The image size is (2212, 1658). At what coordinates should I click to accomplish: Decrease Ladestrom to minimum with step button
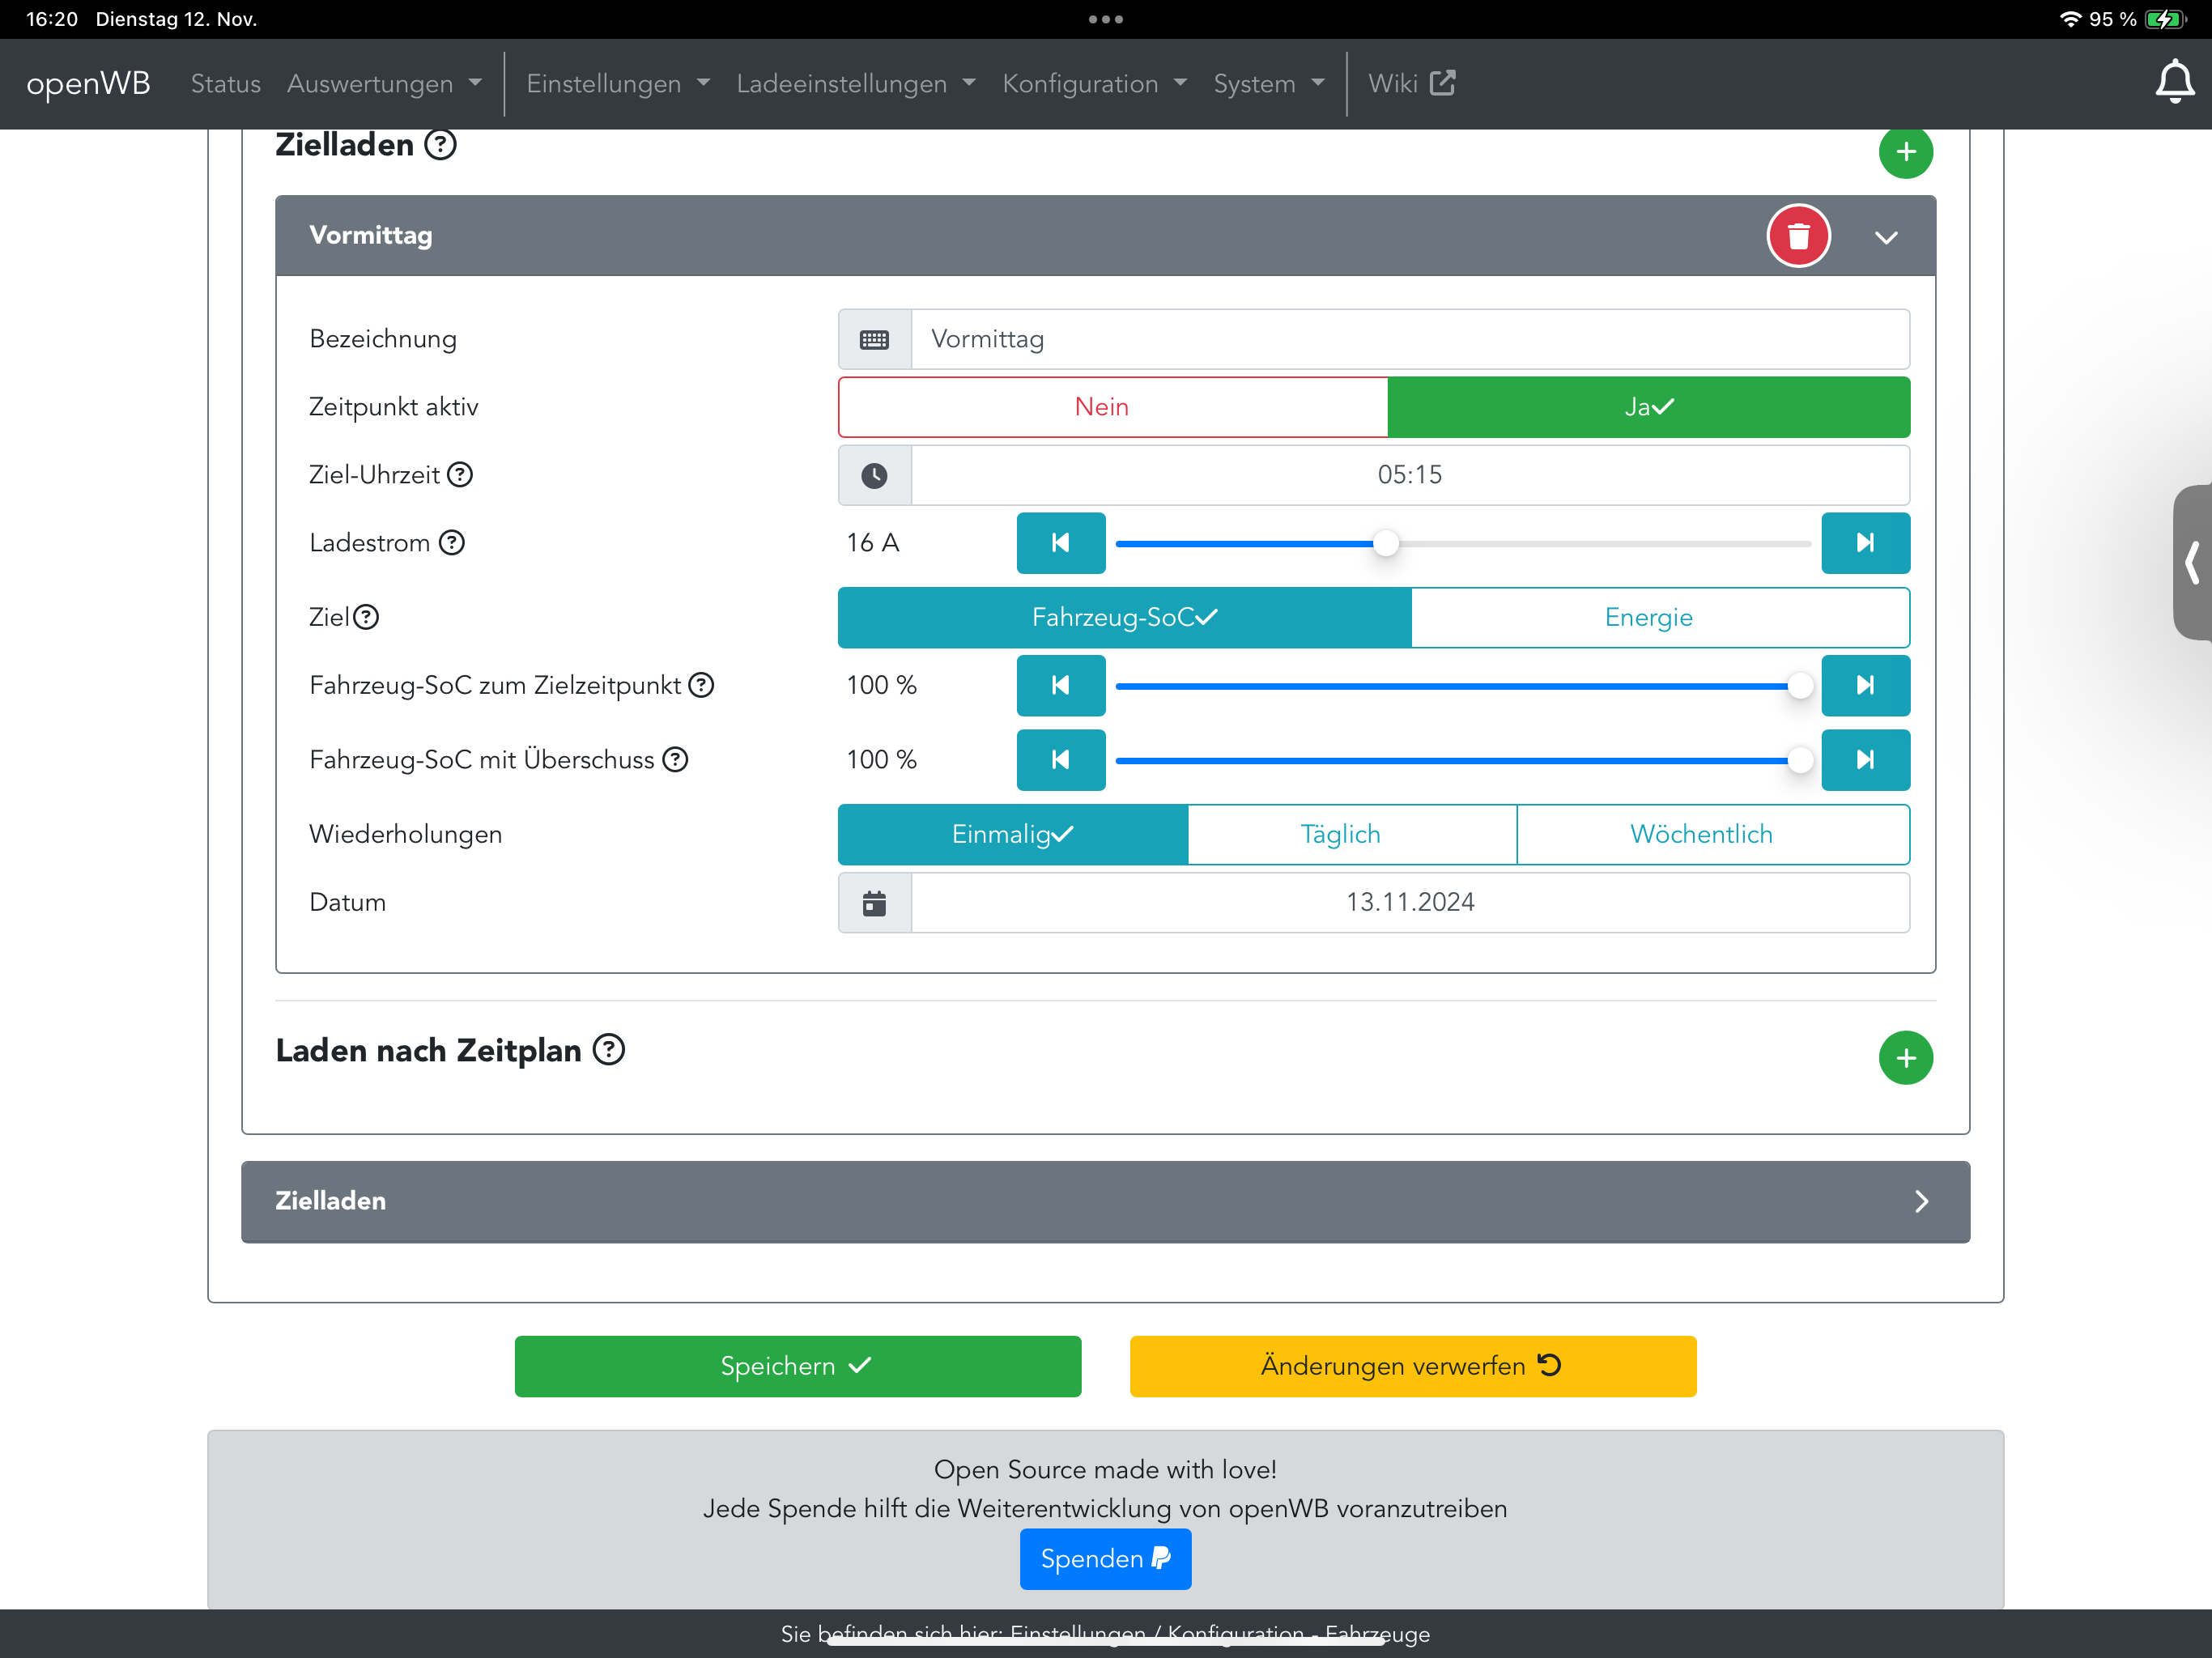1060,543
